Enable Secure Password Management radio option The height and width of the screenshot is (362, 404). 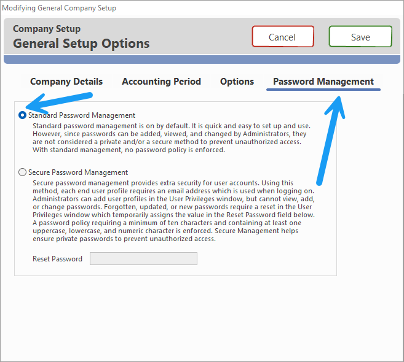[22, 172]
